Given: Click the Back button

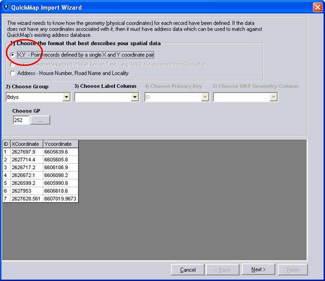Looking at the screenshot, I should pyautogui.click(x=222, y=270).
